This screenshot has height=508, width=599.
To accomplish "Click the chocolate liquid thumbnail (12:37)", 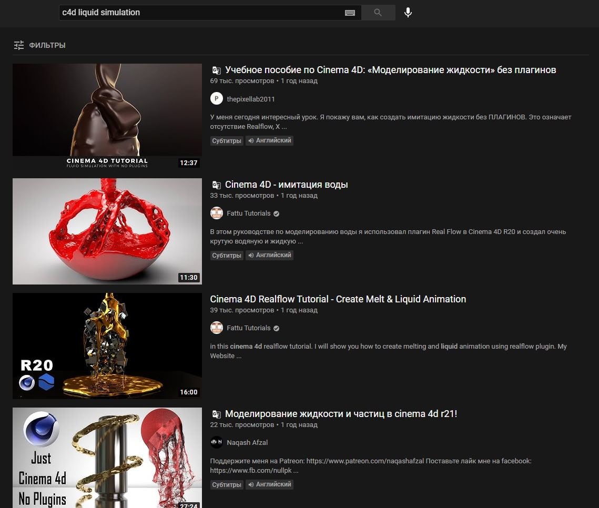I will [x=107, y=116].
